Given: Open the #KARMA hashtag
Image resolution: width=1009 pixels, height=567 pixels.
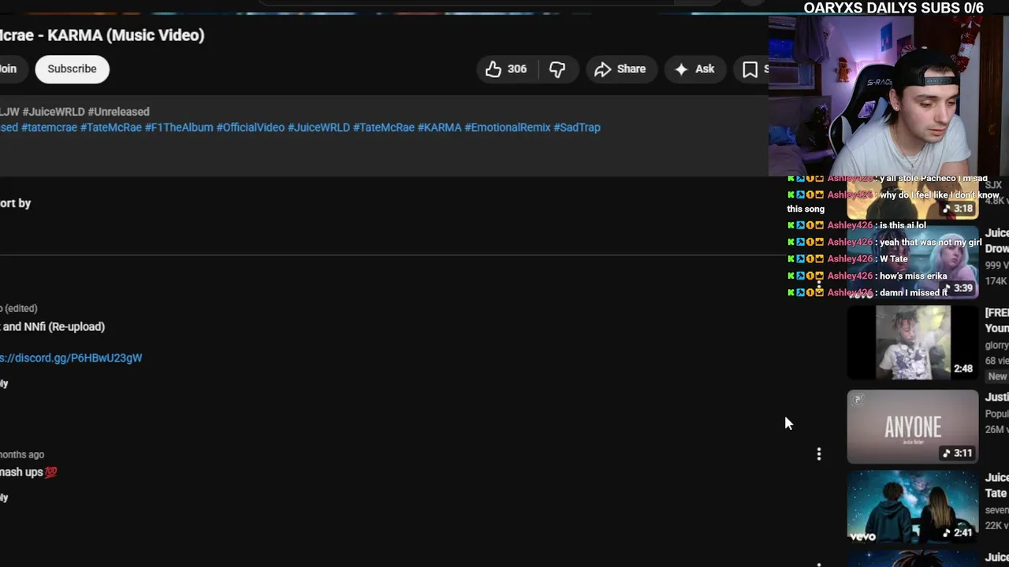Looking at the screenshot, I should pos(439,128).
